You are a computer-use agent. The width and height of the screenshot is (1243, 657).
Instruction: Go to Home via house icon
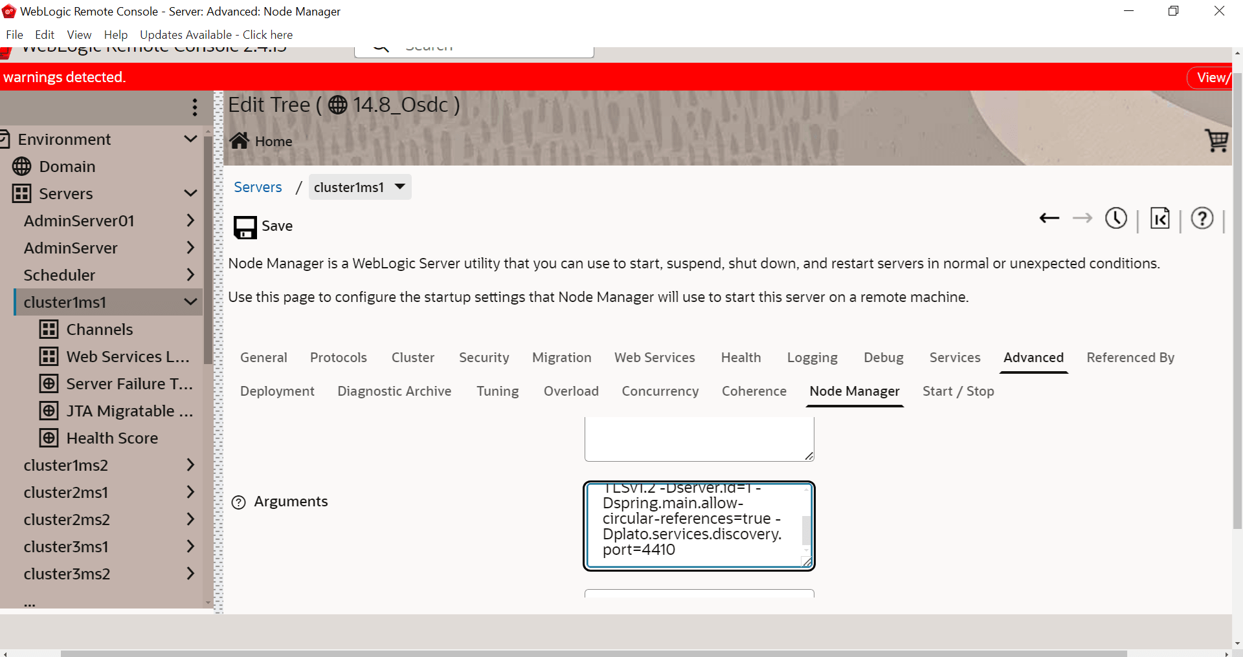pos(240,140)
